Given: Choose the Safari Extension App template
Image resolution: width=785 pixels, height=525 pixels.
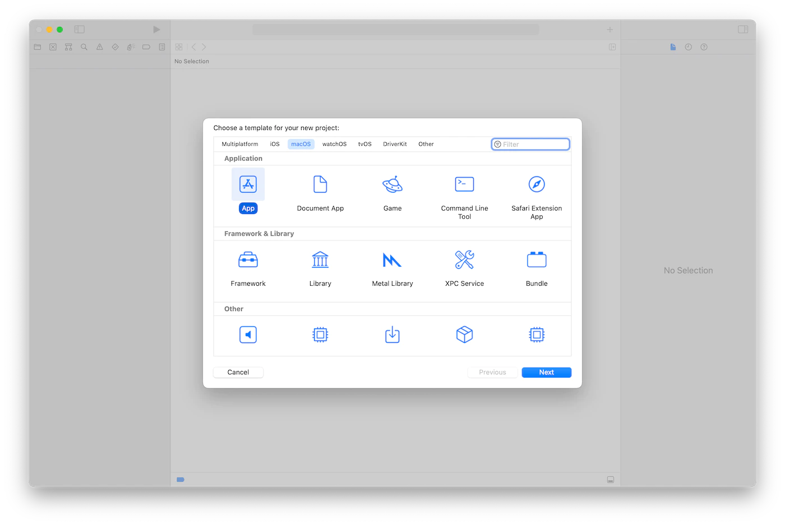Looking at the screenshot, I should pos(537,184).
